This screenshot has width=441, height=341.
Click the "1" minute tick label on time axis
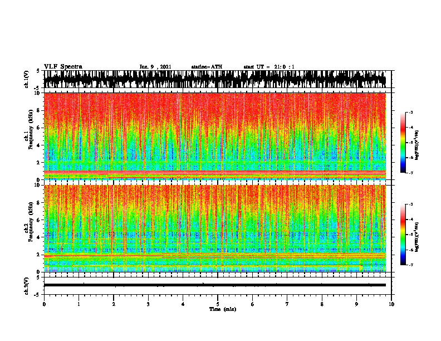click(x=79, y=304)
